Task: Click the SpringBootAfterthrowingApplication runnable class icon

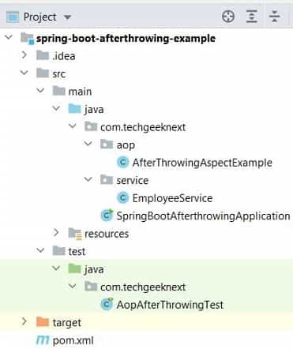Action: point(107,216)
